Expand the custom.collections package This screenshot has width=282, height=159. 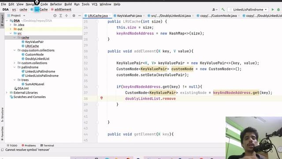[x=15, y=63]
